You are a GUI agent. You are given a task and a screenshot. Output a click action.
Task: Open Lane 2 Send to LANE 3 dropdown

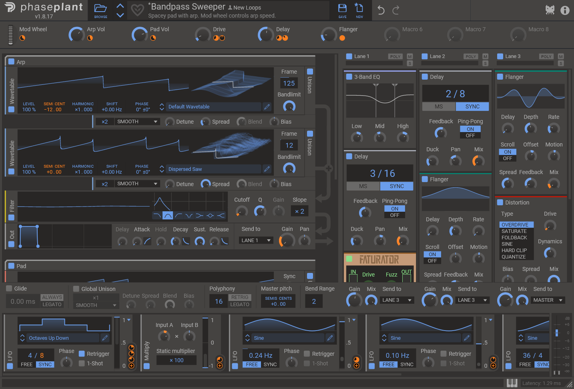pyautogui.click(x=473, y=300)
